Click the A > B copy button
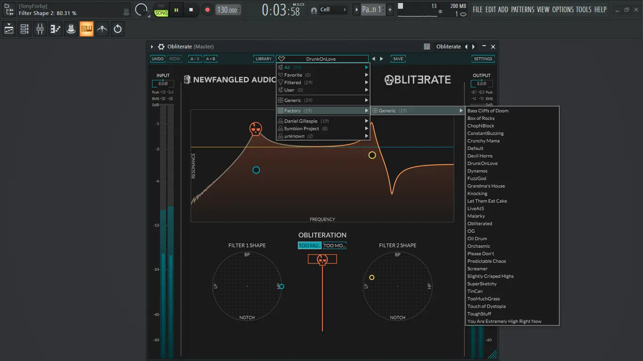This screenshot has height=361, width=643. pos(210,59)
